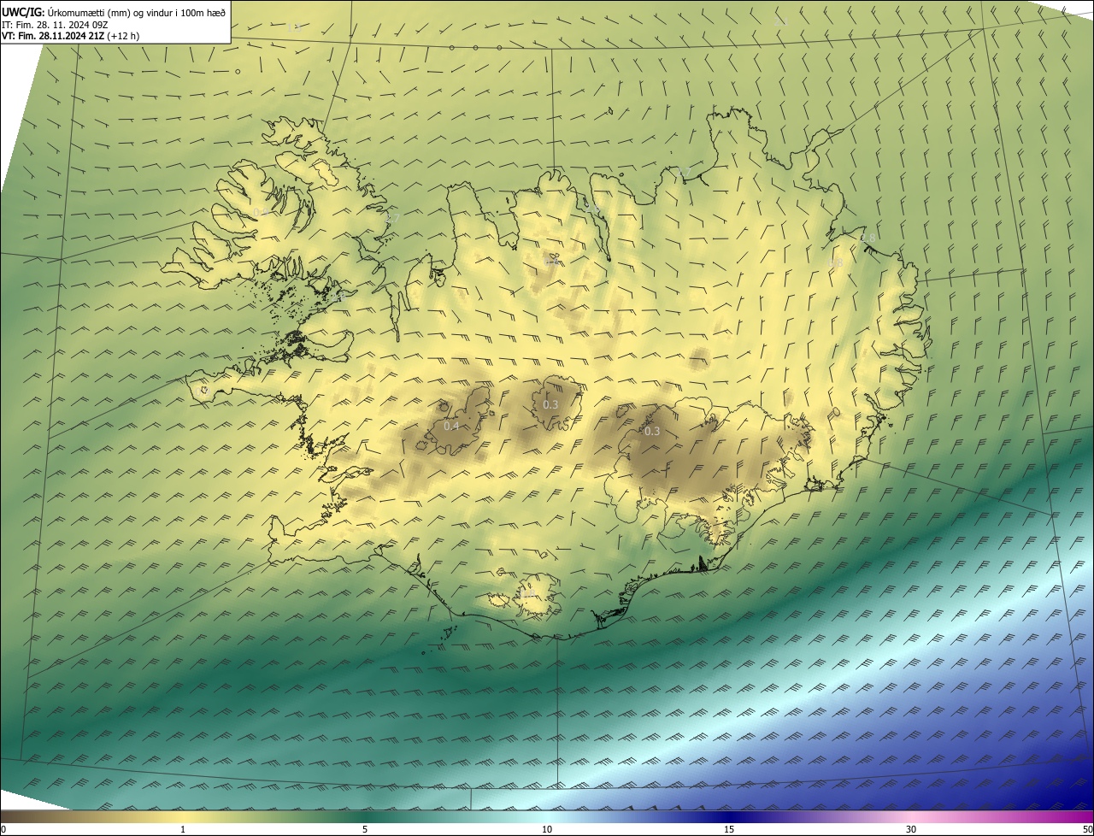This screenshot has height=836, width=1094.
Task: Pick the brown color at the scale's start
Action: tap(7, 816)
